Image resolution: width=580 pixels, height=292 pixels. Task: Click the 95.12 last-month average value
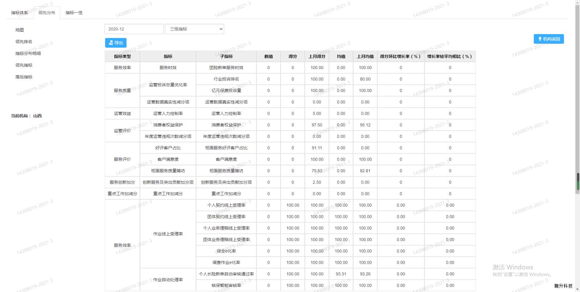[x=365, y=125]
